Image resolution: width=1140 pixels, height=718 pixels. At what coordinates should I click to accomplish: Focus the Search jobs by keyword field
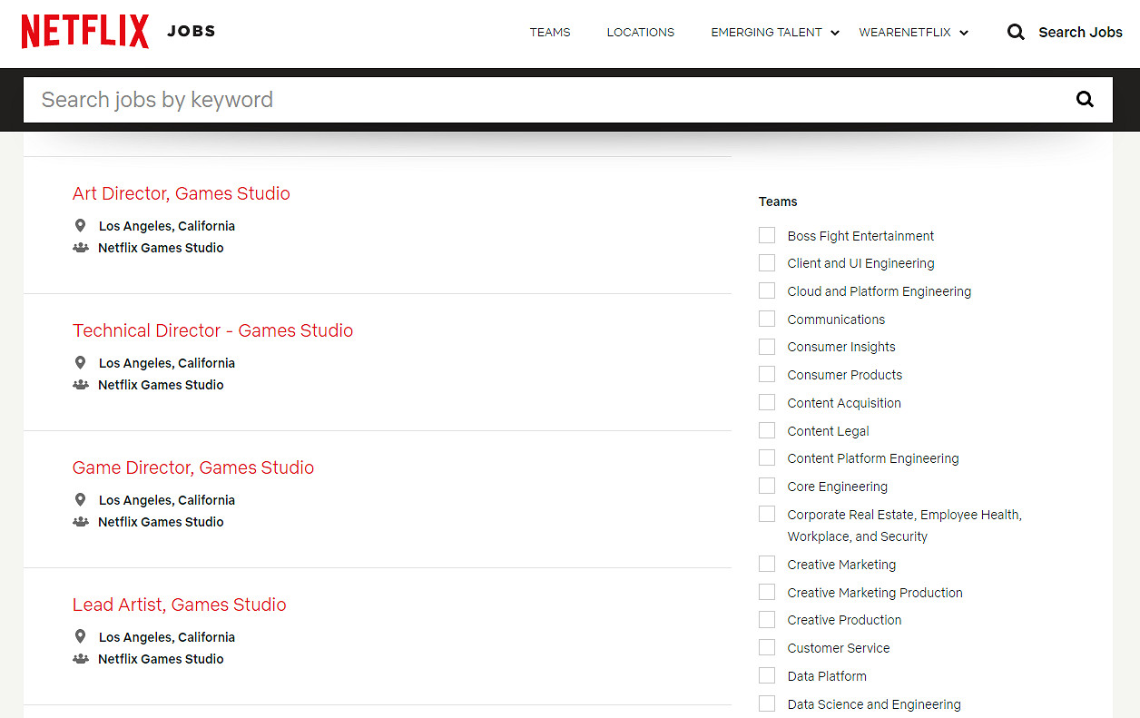pos(545,100)
